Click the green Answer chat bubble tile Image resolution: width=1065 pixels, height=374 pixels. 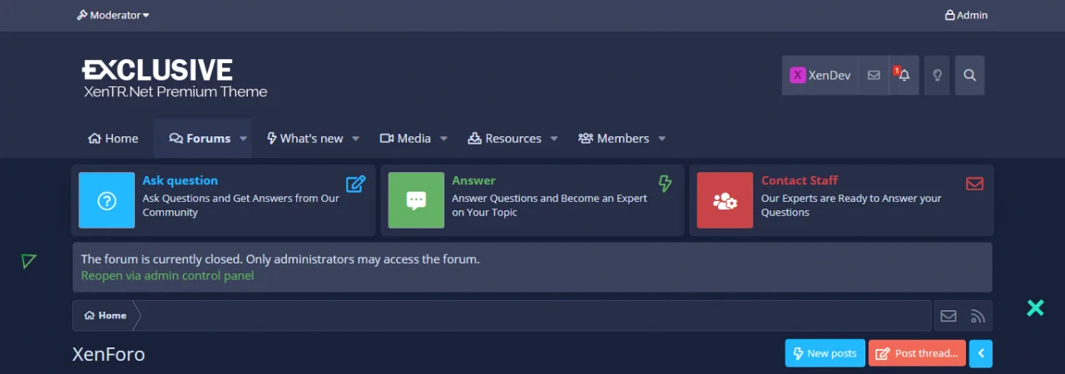(416, 200)
